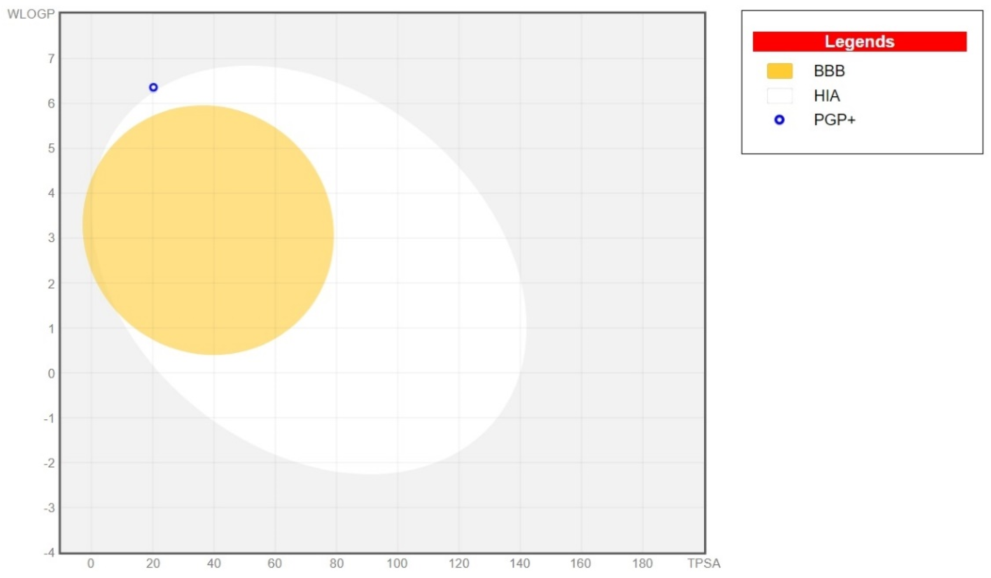
Task: Click the 0 tick on TPSA axis
Action: click(91, 563)
